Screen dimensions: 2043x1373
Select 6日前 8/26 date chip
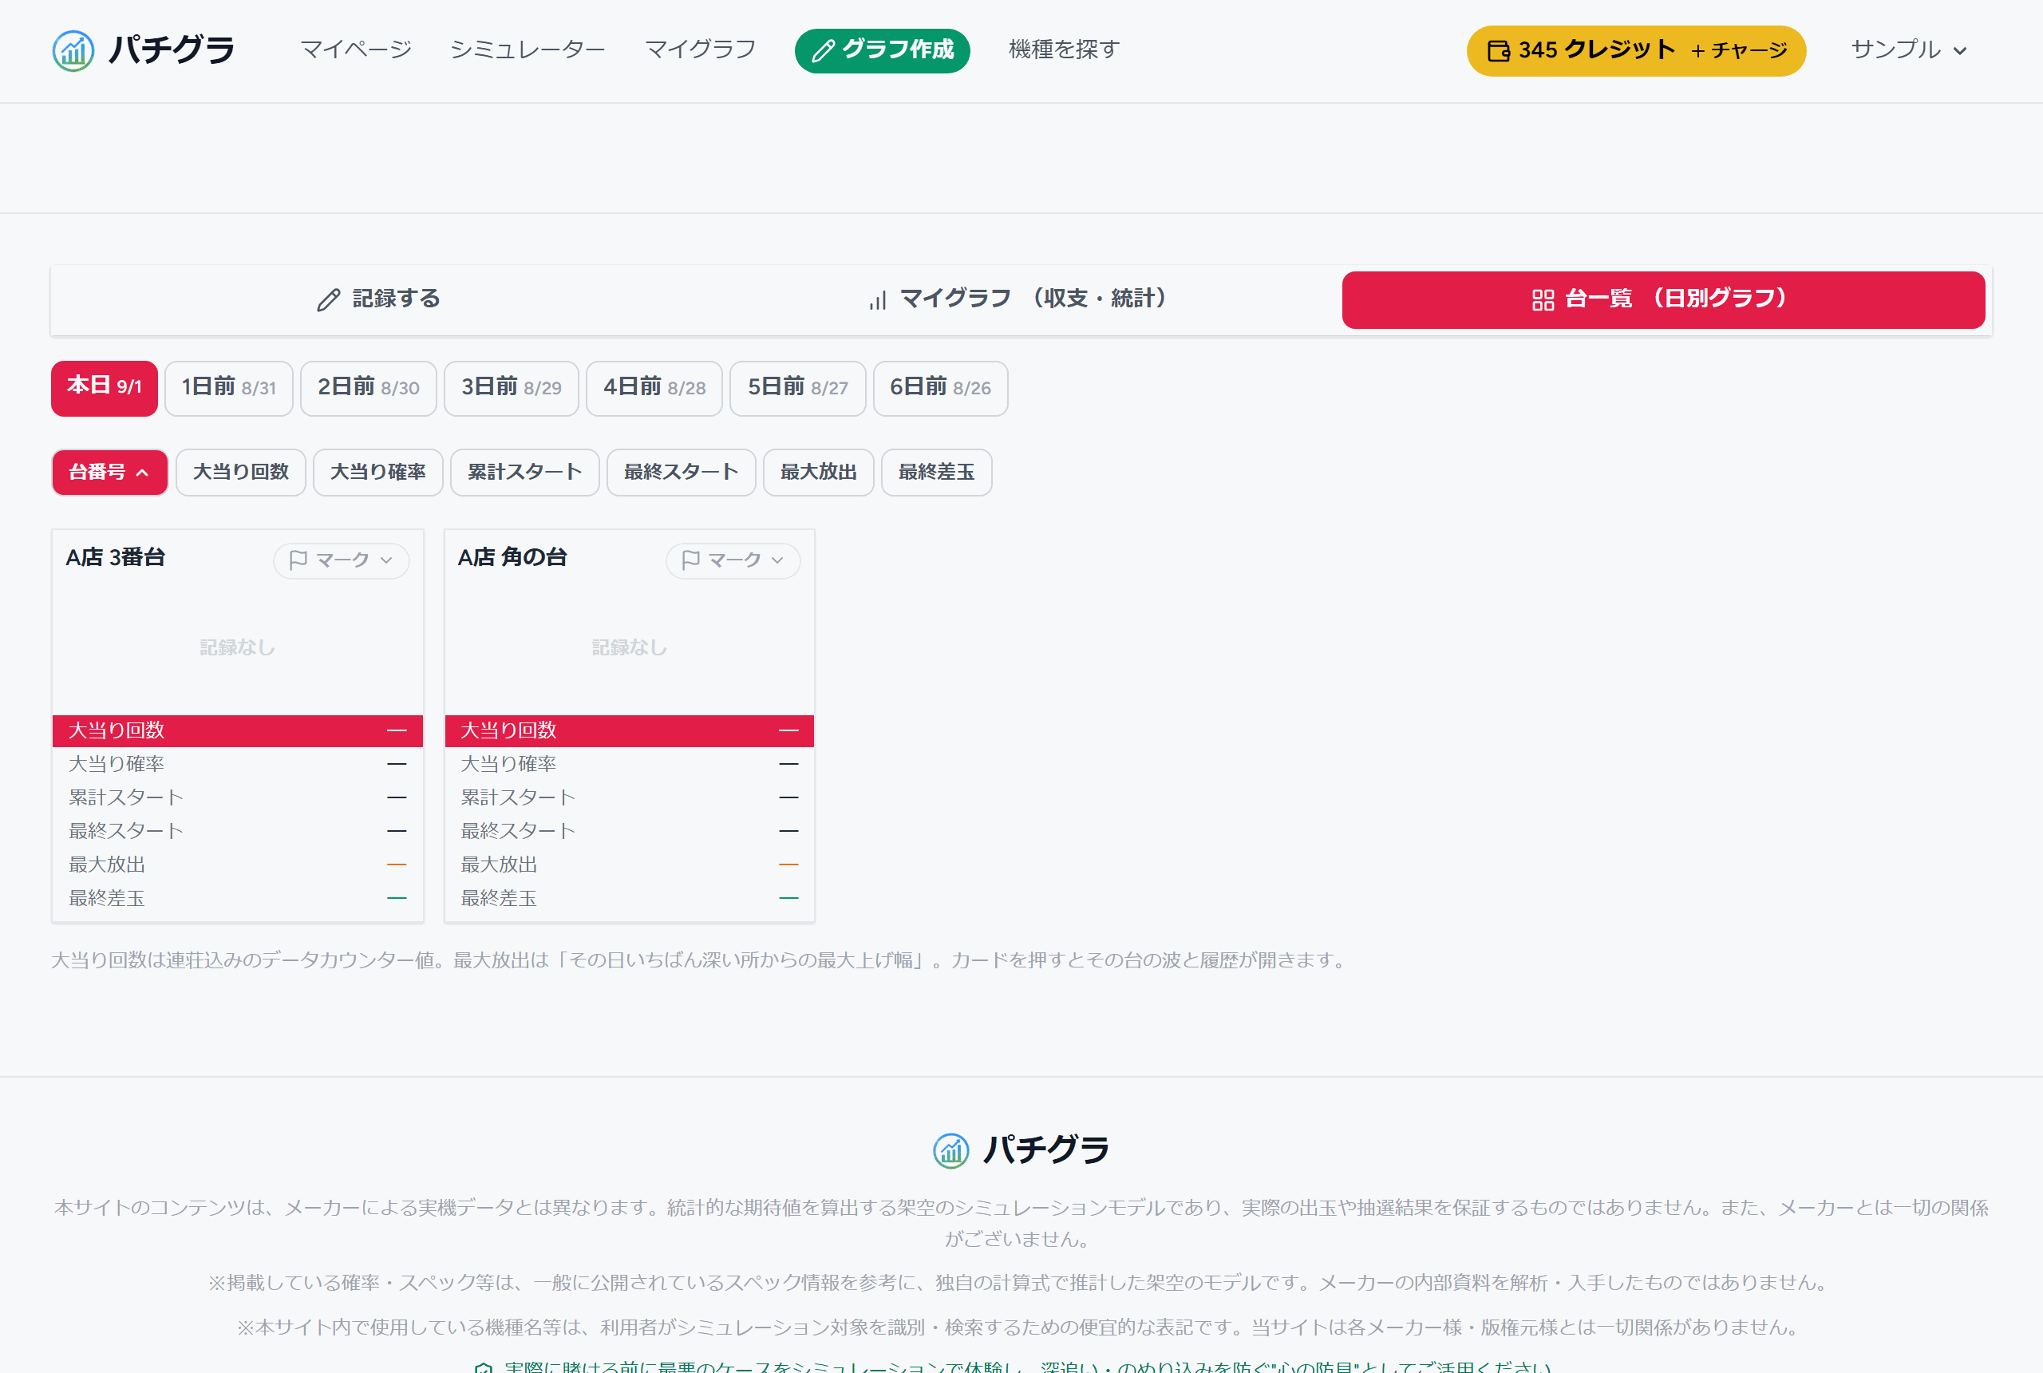click(x=940, y=388)
